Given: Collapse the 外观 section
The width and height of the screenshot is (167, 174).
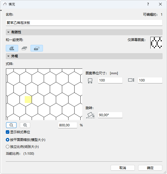Looking at the screenshot, I should [9, 56].
